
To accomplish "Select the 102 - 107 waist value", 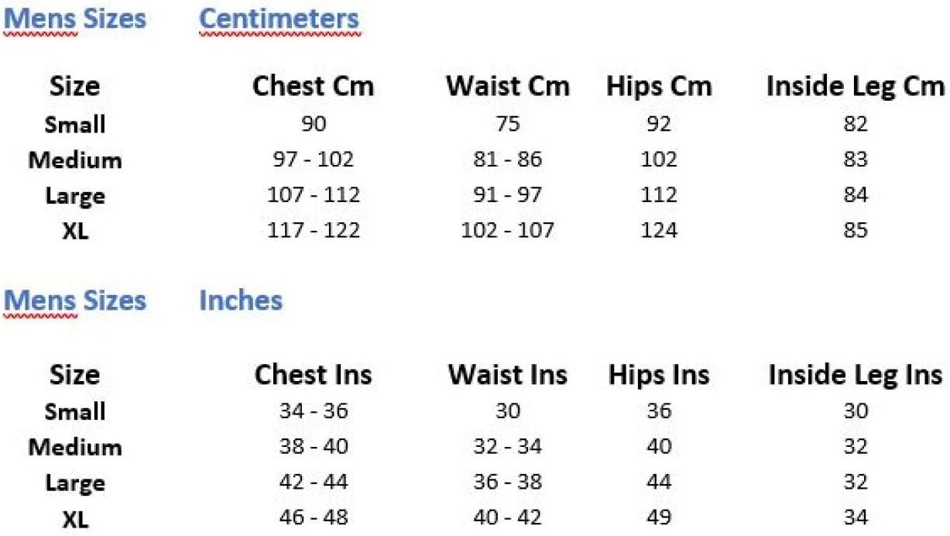I will tap(507, 230).
